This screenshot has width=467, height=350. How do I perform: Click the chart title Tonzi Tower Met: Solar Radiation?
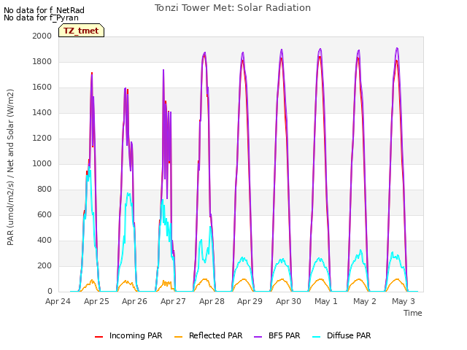(x=233, y=8)
